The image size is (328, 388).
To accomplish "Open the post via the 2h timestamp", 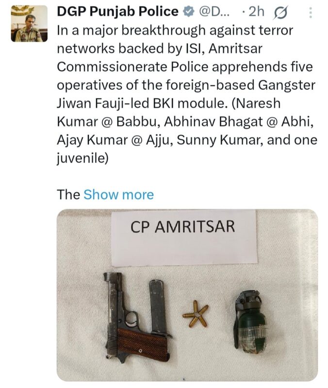I will (257, 12).
